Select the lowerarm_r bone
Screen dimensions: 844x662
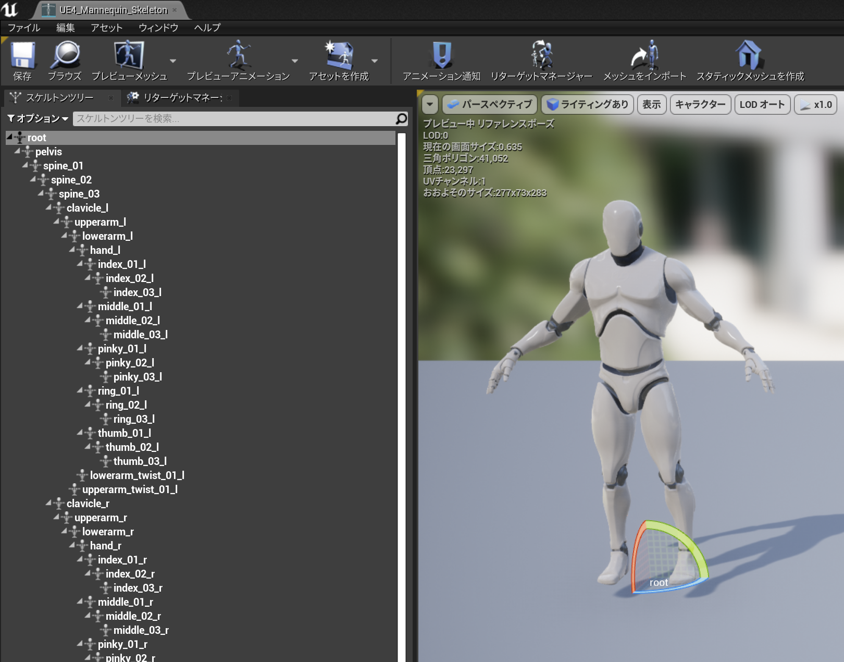(x=108, y=532)
